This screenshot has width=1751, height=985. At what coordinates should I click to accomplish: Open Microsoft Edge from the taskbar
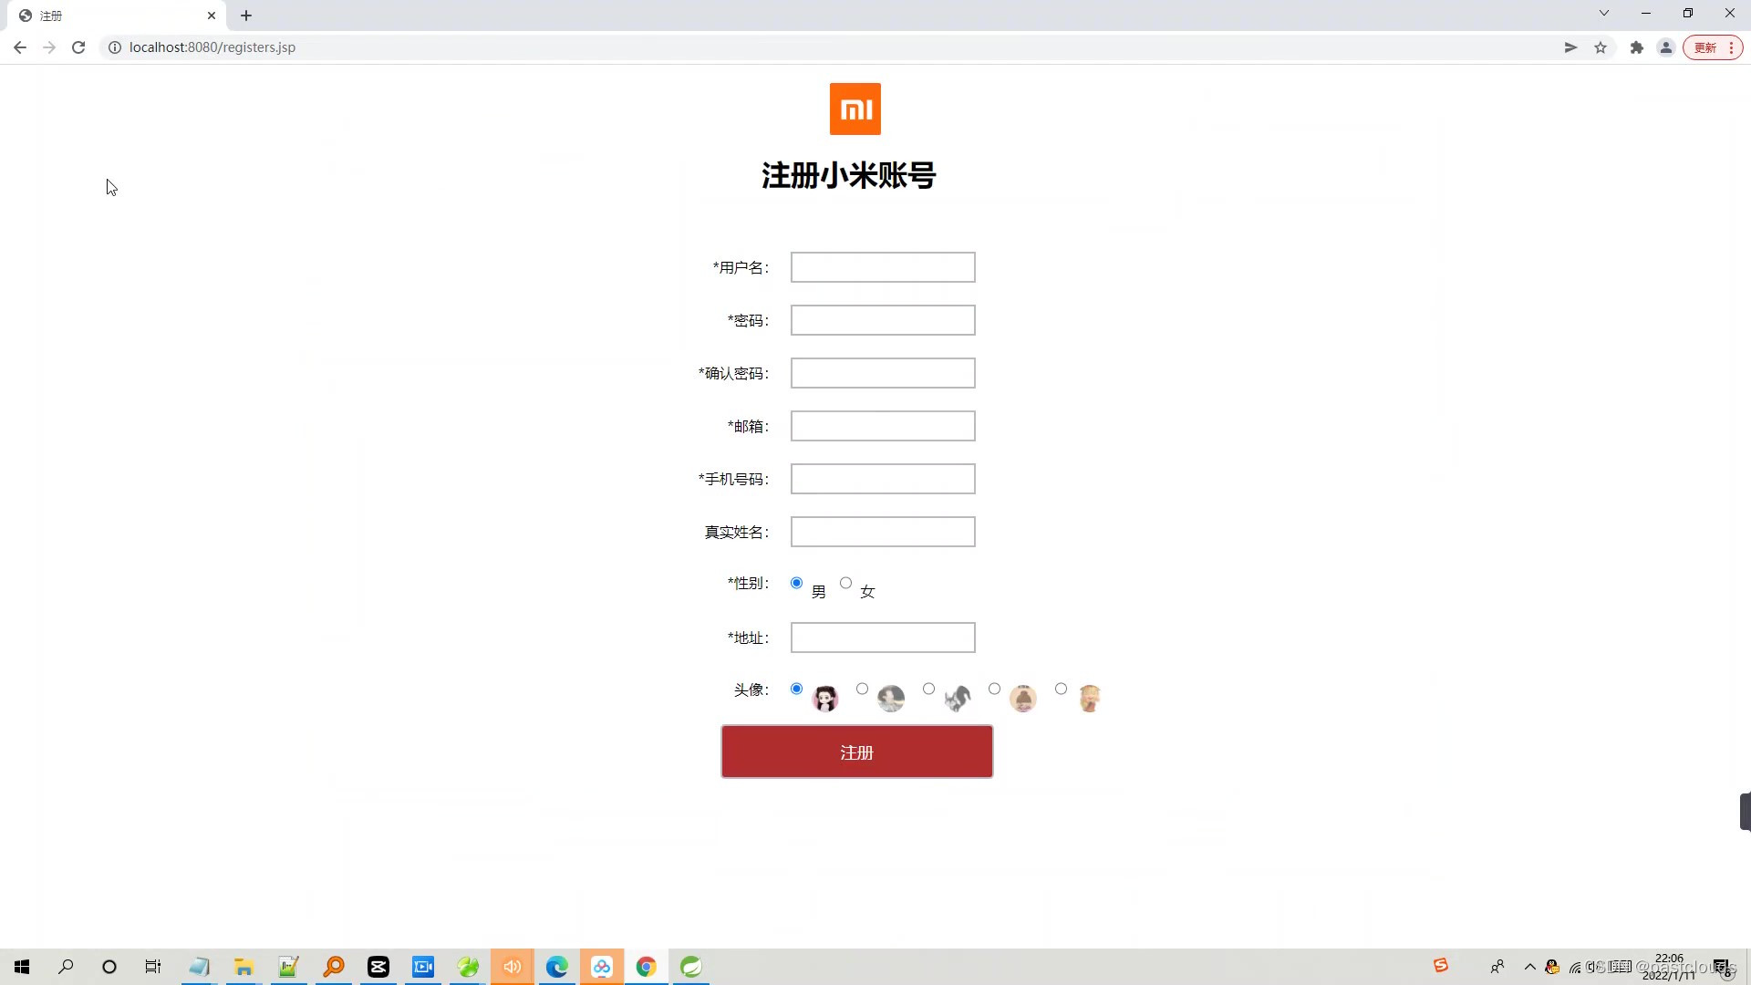click(x=556, y=967)
